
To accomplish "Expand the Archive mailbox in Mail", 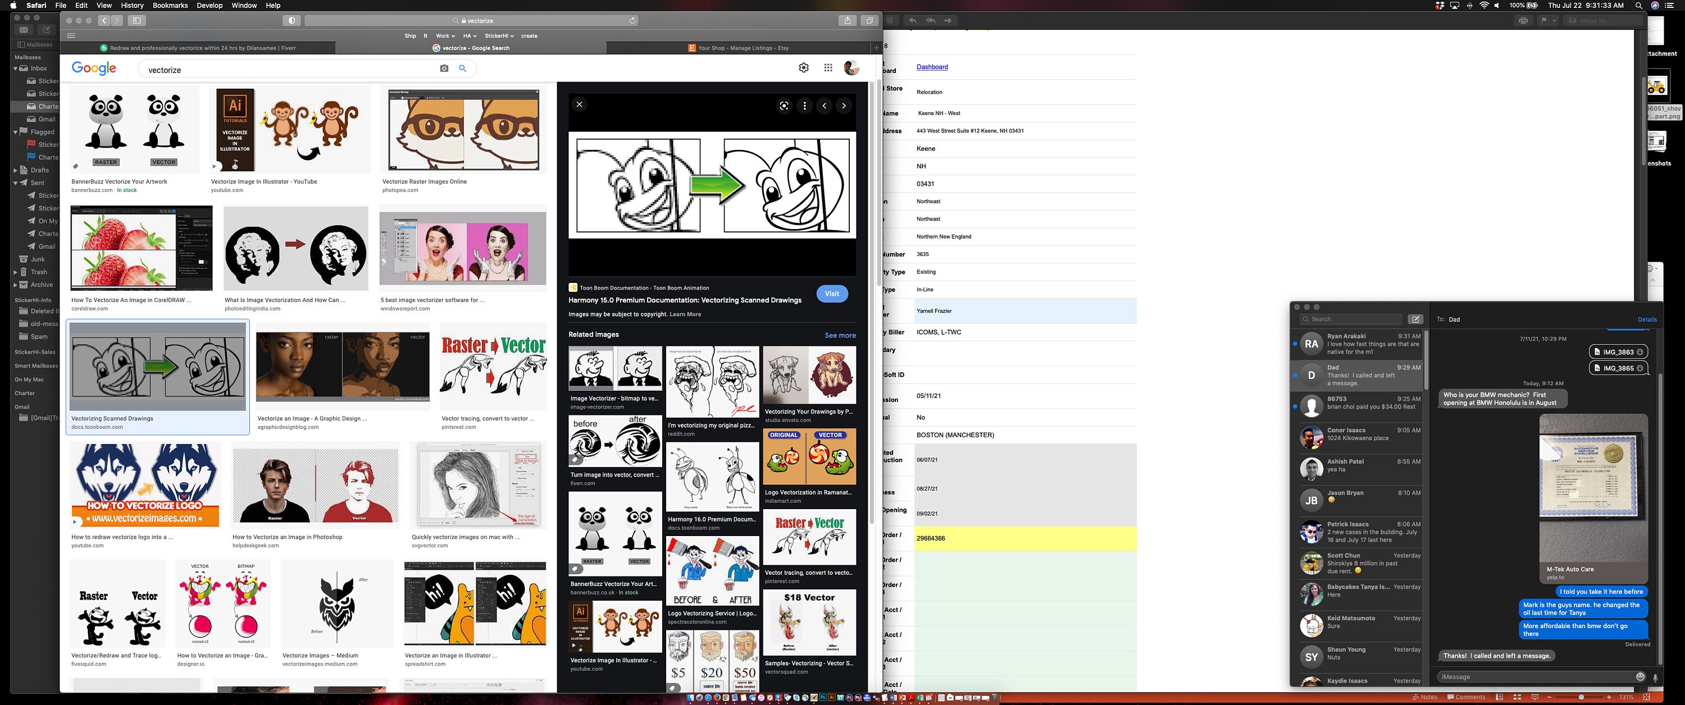I will pos(16,285).
